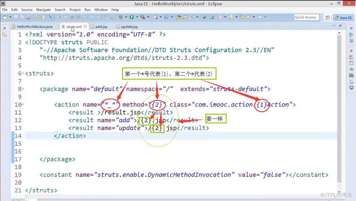Open the Navigate menu
The width and height of the screenshot is (356, 201).
click(44, 10)
